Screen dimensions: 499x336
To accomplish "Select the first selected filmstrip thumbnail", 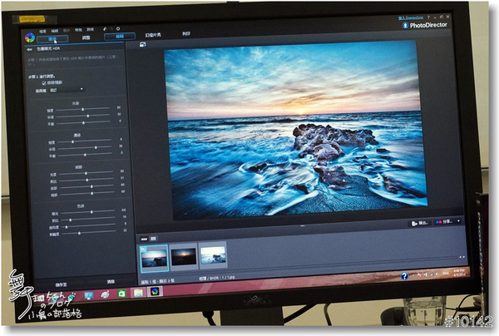I will tap(154, 258).
